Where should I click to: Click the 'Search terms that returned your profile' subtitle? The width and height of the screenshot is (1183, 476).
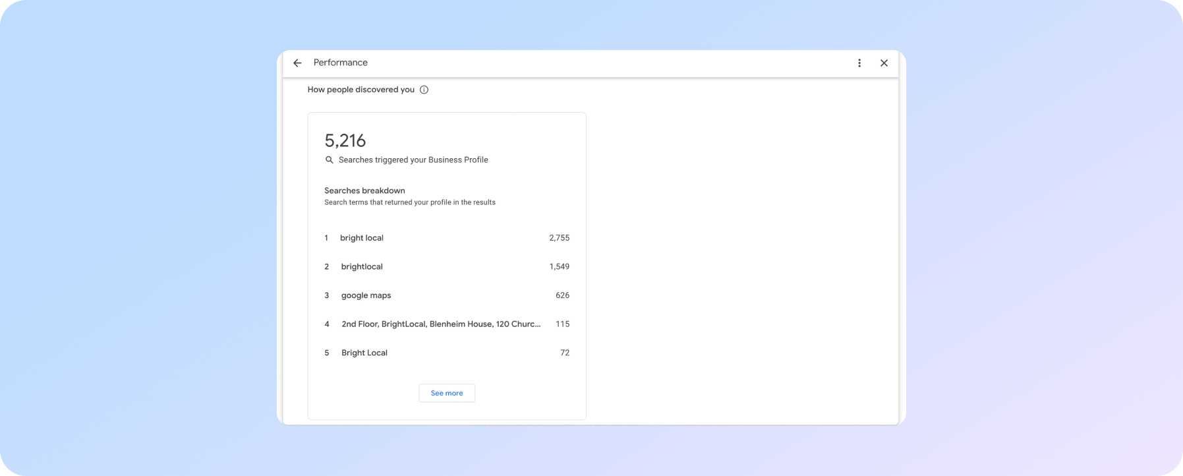[x=410, y=202]
